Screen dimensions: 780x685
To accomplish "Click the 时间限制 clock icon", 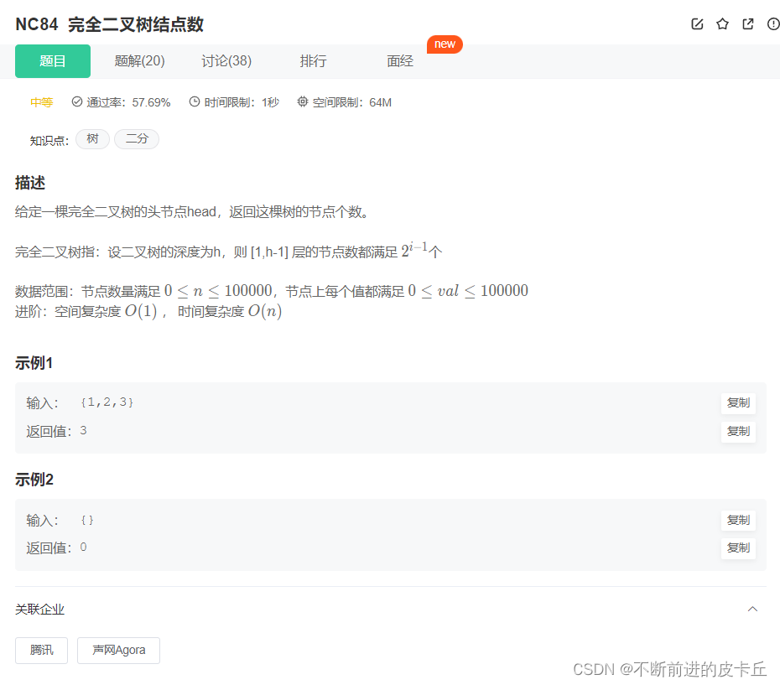I will coord(193,101).
